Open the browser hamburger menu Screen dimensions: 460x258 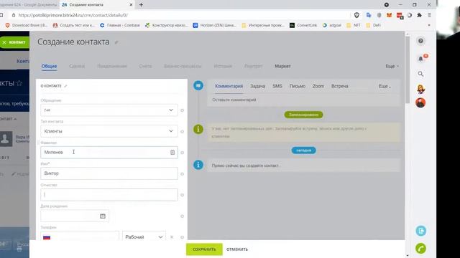point(429,15)
